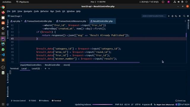190x107 pixels.
Task: Show all applications grid
Action: [3, 104]
